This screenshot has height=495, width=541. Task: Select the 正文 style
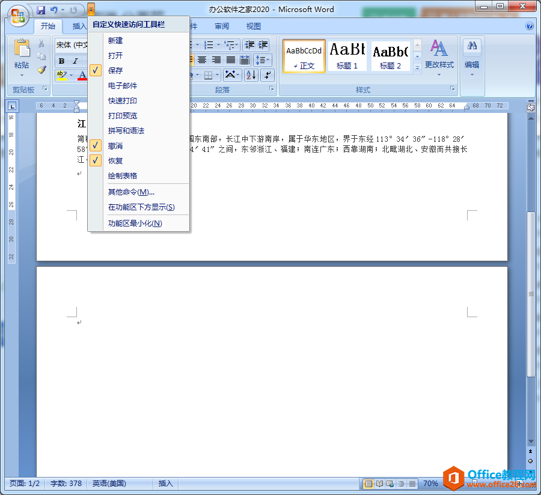[304, 56]
